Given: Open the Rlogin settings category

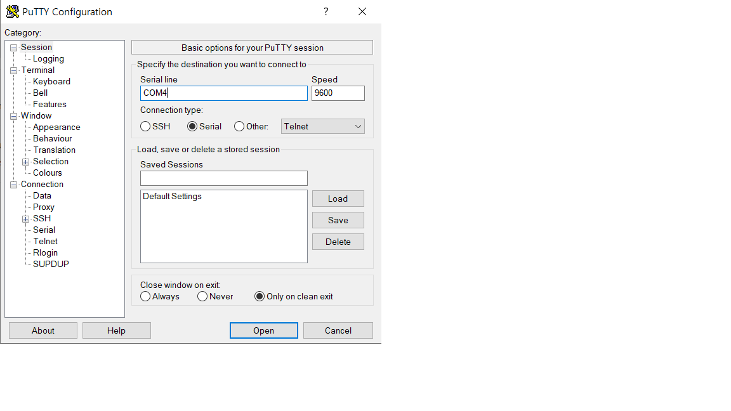Looking at the screenshot, I should click(x=45, y=252).
